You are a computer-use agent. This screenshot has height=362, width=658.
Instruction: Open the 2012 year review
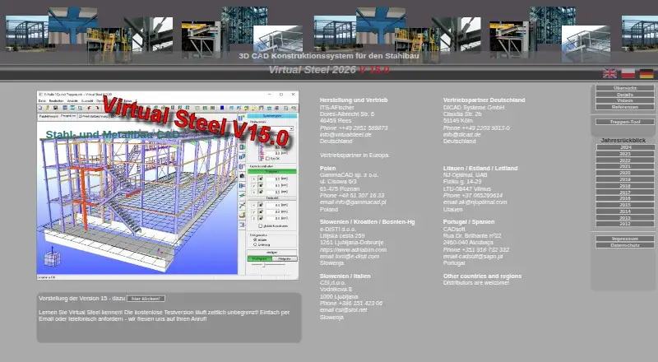(625, 224)
